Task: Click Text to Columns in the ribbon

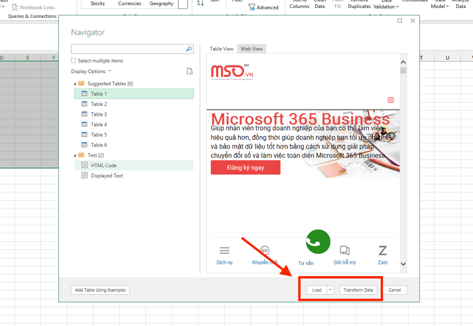Action: (299, 5)
